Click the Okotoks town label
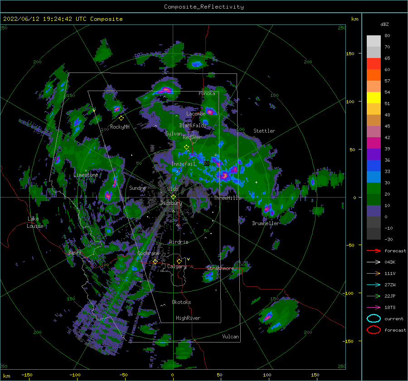This screenshot has width=408, height=381. point(181,302)
